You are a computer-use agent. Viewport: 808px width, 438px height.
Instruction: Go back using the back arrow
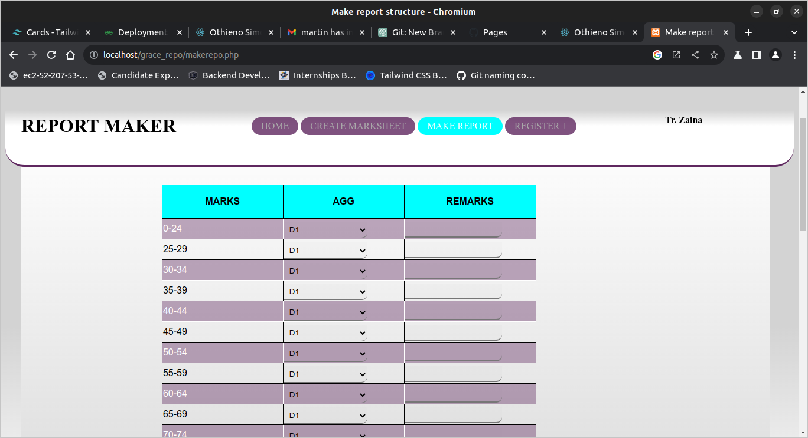point(14,55)
